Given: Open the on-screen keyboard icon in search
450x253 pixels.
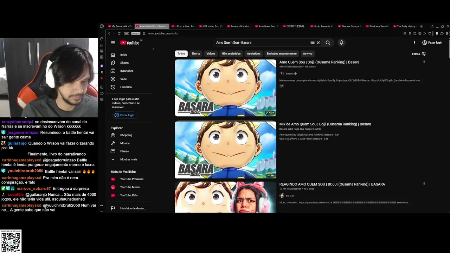Looking at the screenshot, I should click(x=313, y=43).
